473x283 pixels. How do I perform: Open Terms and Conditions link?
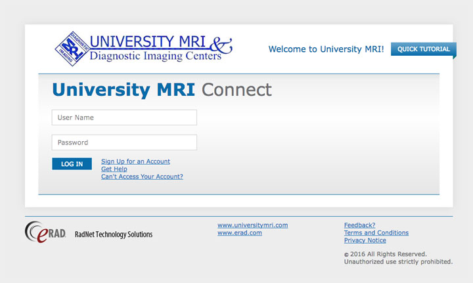point(376,232)
